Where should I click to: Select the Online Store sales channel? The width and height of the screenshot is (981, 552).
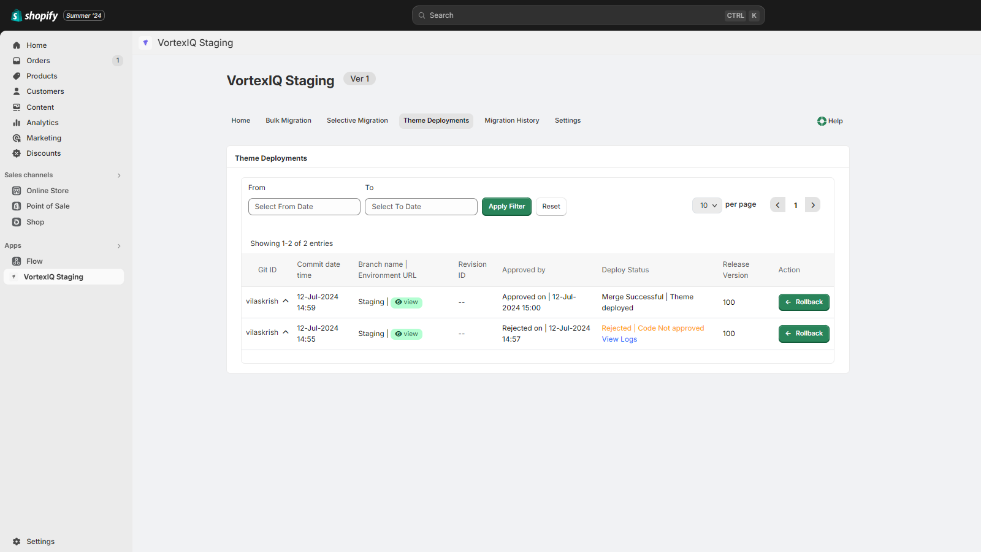(x=47, y=190)
